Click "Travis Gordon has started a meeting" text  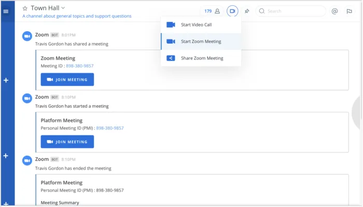(x=72, y=106)
